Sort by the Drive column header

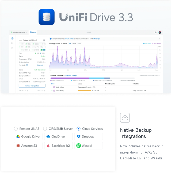point(52,84)
